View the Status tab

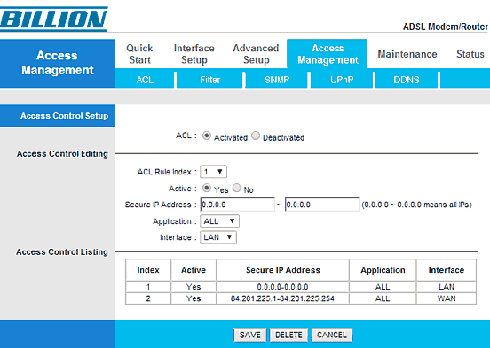[x=470, y=54]
